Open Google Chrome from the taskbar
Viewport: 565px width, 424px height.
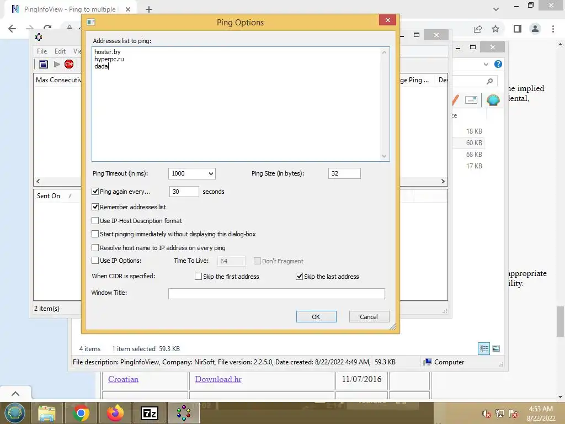click(x=81, y=413)
